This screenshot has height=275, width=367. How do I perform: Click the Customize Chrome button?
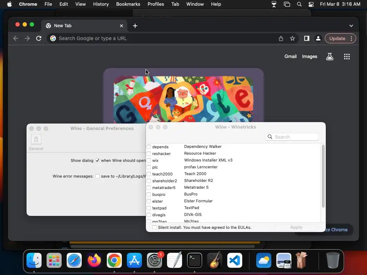(x=338, y=230)
